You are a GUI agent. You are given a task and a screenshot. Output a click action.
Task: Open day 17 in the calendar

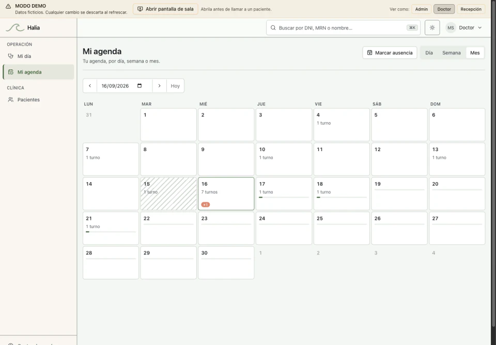(x=284, y=193)
